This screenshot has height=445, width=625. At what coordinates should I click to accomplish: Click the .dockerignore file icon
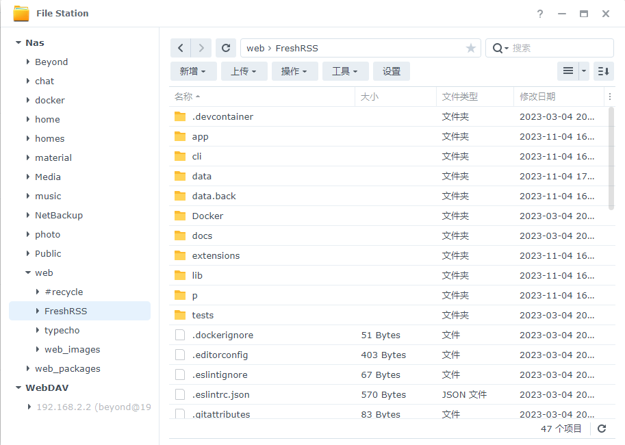180,335
